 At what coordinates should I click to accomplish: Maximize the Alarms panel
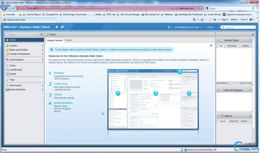250,116
